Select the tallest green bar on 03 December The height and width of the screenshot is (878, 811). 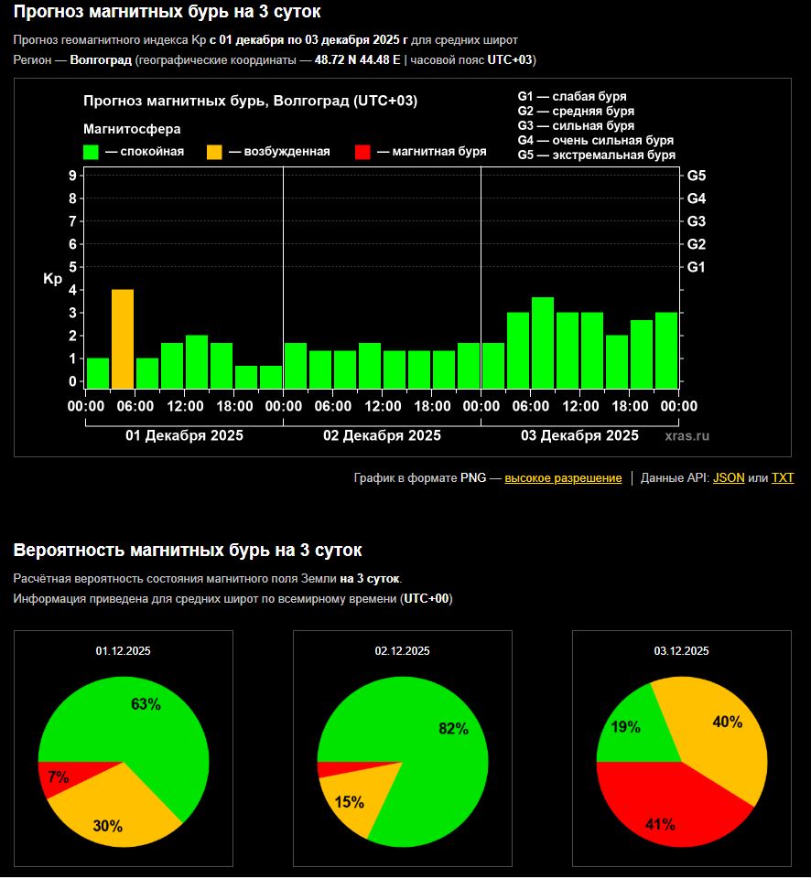coord(543,342)
